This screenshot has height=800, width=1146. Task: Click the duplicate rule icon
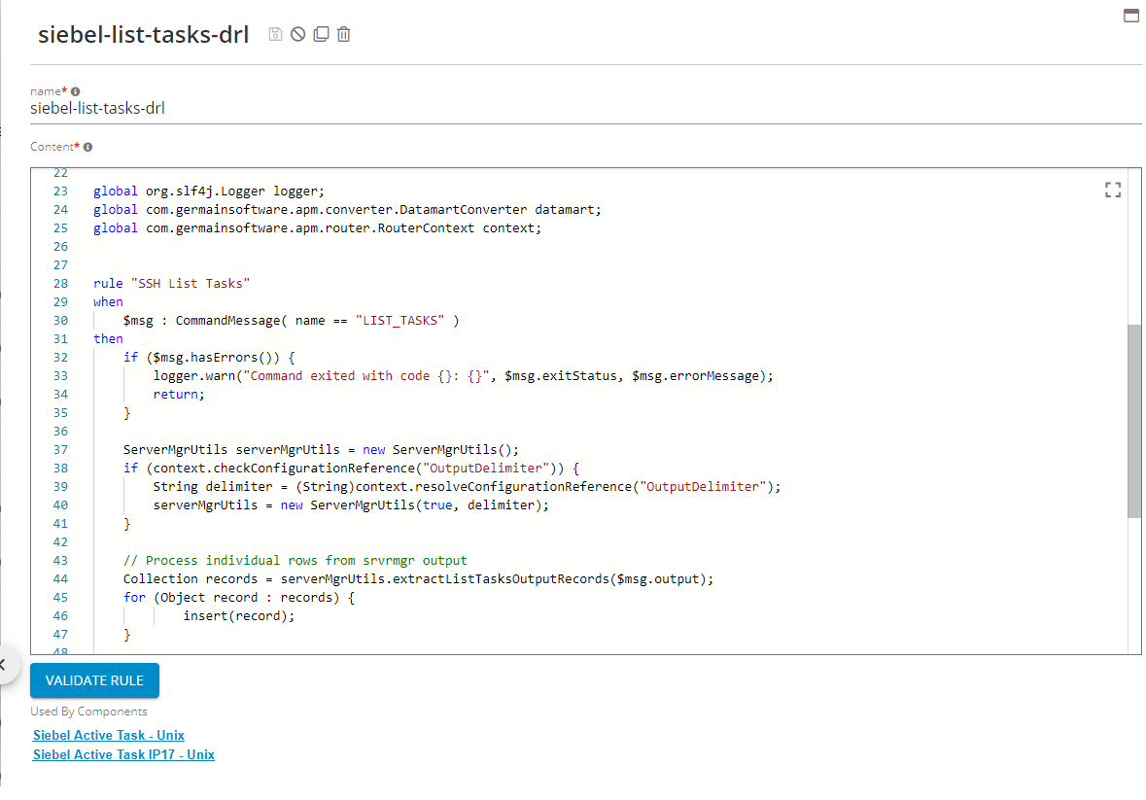point(321,35)
